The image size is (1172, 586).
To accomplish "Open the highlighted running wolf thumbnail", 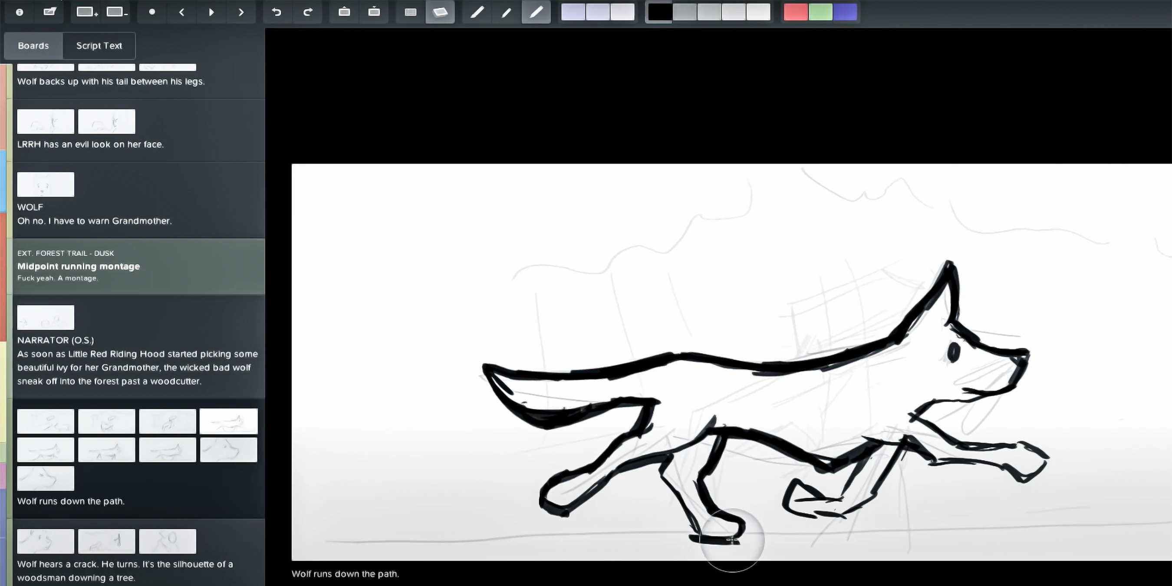I will [228, 421].
